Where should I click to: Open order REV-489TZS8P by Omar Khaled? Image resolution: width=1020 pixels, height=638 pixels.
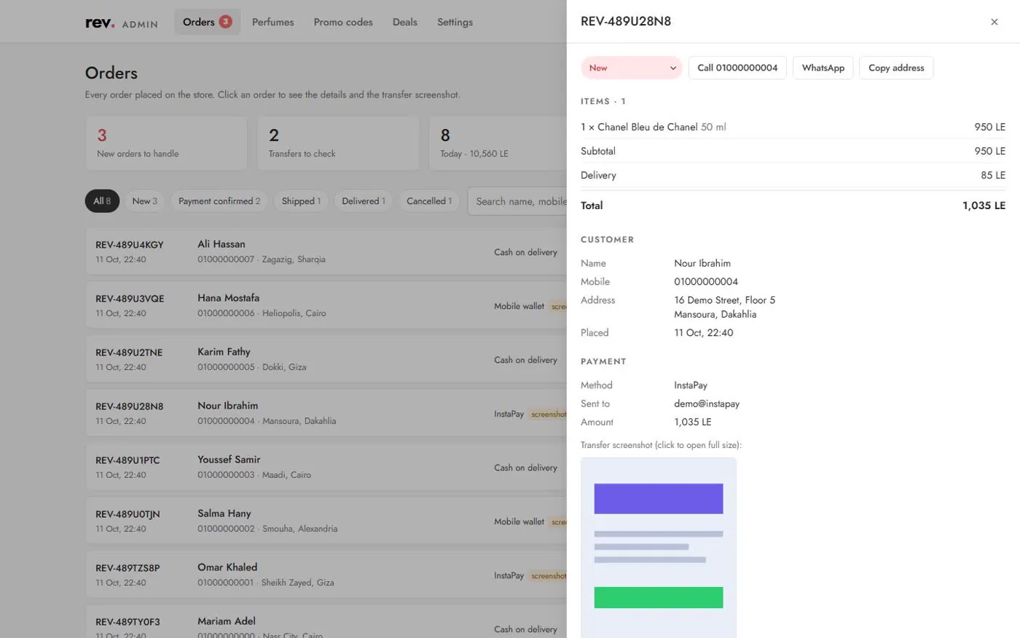point(326,575)
